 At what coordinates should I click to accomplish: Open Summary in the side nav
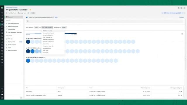14,17
